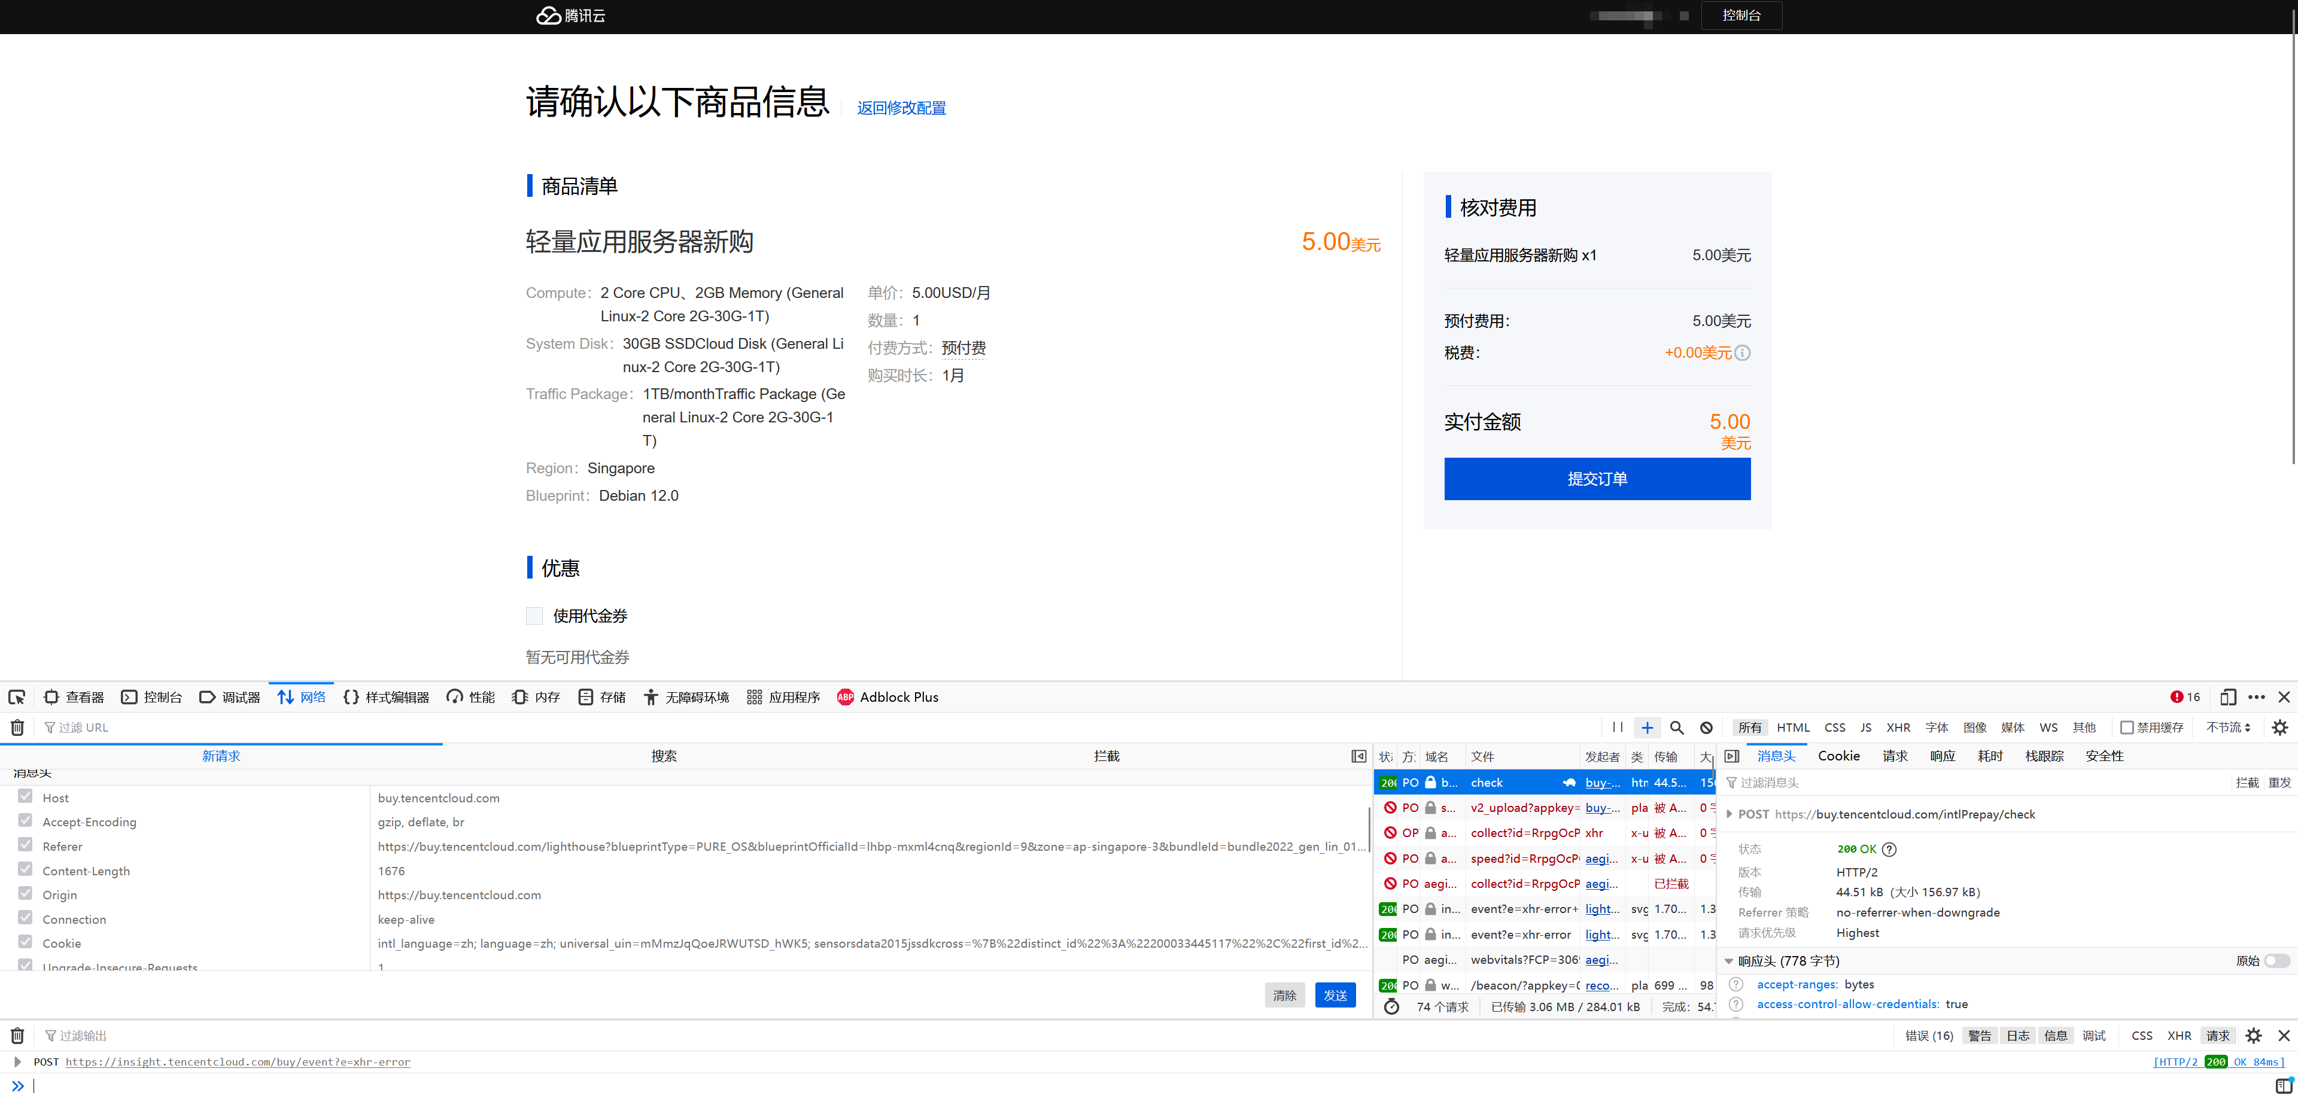2298x1120 pixels.
Task: Click the search magnifier icon in network toolbar
Action: (x=1676, y=728)
